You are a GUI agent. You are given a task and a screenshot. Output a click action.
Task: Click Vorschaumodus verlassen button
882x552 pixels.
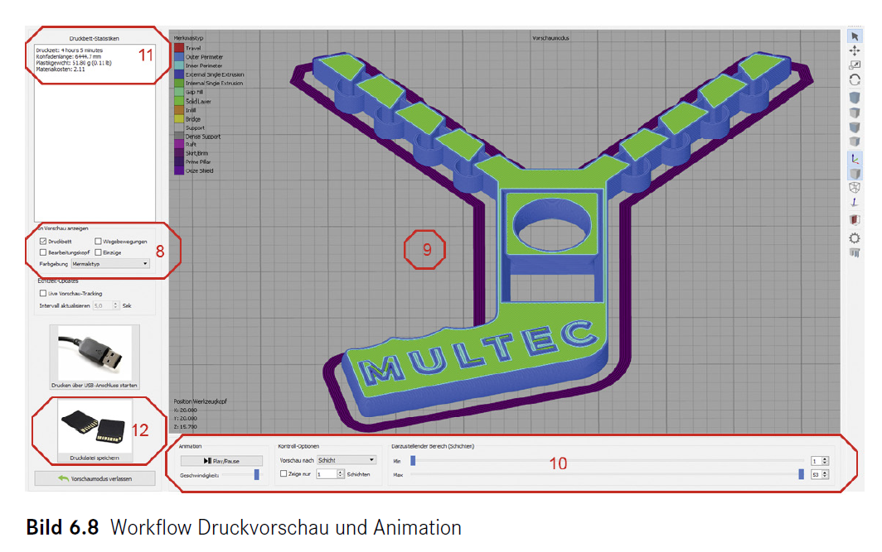pos(94,478)
